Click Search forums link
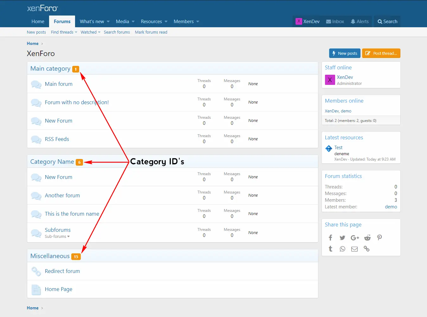 coord(117,32)
